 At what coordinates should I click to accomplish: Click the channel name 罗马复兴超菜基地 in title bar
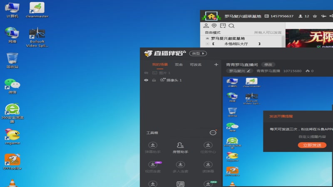click(243, 16)
